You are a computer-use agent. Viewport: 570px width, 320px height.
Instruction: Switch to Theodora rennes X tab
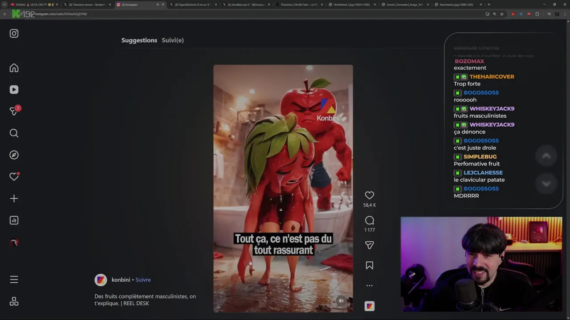[87, 4]
